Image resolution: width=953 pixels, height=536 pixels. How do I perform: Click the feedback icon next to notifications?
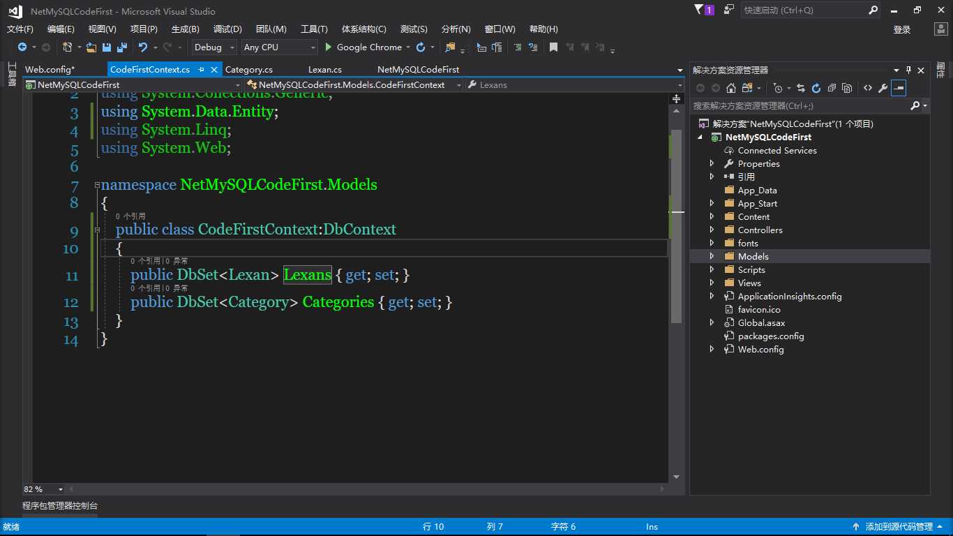pos(729,10)
